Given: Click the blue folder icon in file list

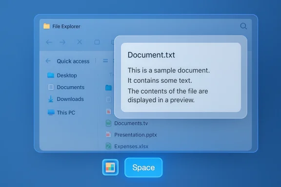Looking at the screenshot, I should tap(108, 88).
